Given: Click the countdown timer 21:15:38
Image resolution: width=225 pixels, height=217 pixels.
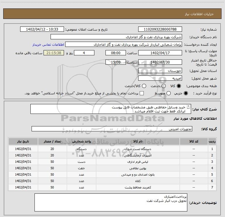Looking at the screenshot, I should tap(54, 53).
